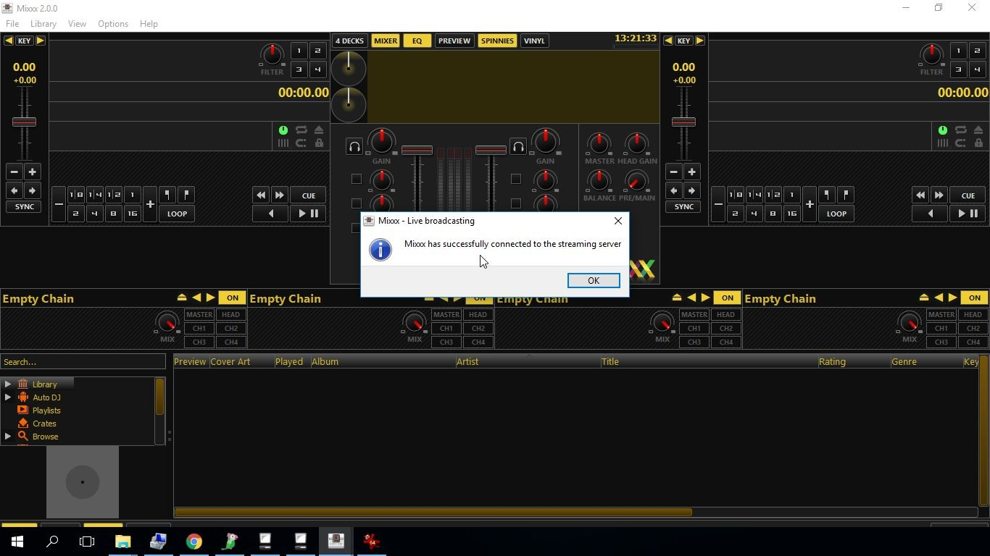
Task: Select next chain preset on fourth effect unit
Action: coord(952,298)
